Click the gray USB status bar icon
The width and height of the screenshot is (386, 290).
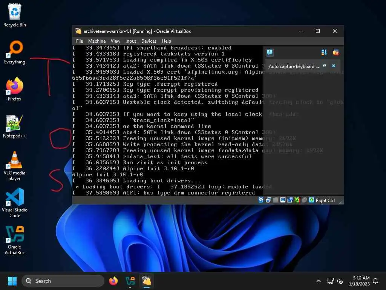[x=276, y=200]
